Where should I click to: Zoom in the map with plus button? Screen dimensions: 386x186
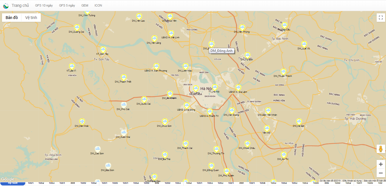pos(381,164)
